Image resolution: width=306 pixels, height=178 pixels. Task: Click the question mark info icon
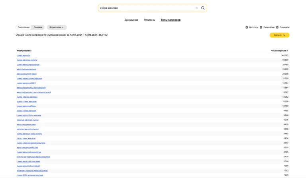45,35
